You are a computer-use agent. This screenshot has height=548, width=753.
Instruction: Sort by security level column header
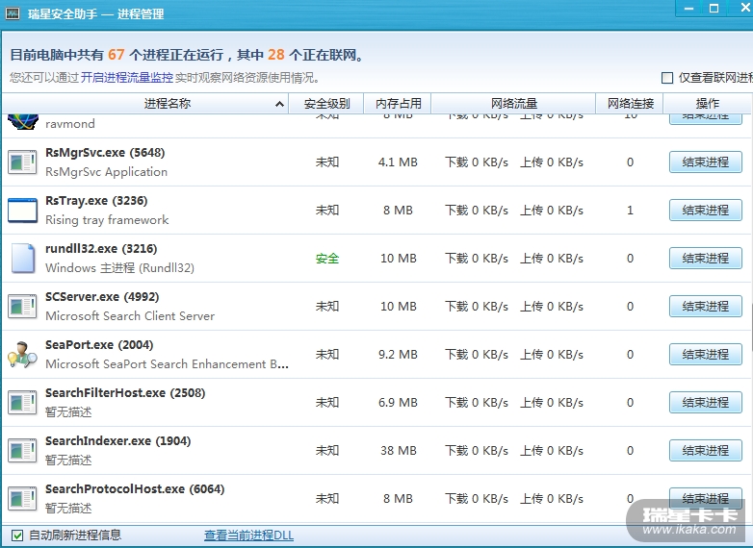326,104
